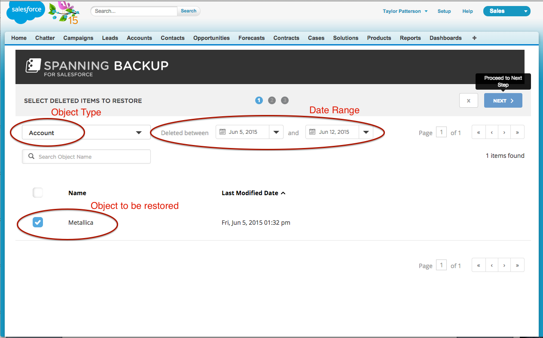This screenshot has width=543, height=338.
Task: Click the calendar icon beside Jun 5, 2015
Action: [223, 132]
